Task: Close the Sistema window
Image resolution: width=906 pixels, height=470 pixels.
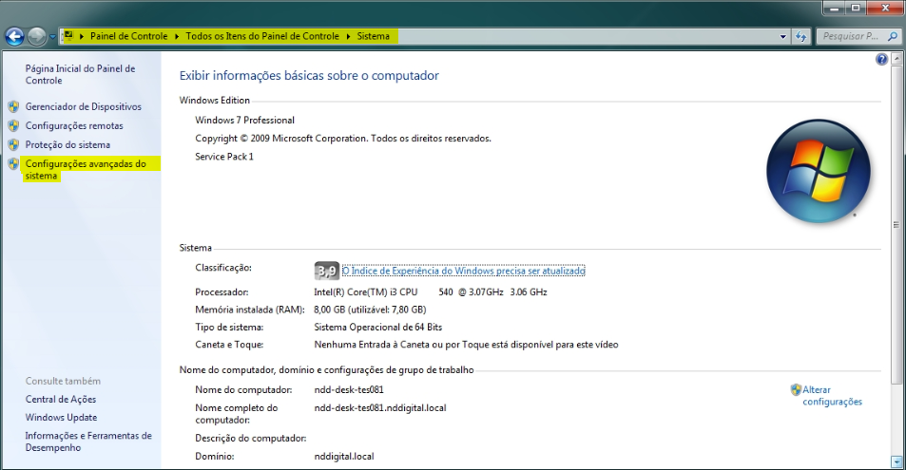Action: (x=885, y=9)
